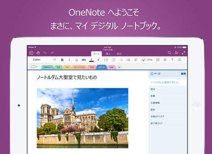Select the ノートルダム大聖堂で見たい page entry

coord(168,82)
